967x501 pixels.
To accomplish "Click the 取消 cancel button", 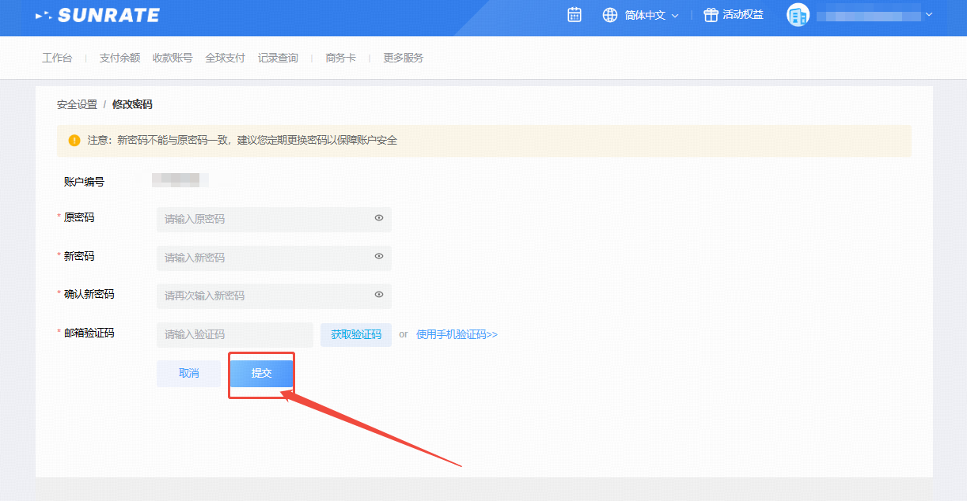I will pyautogui.click(x=188, y=373).
